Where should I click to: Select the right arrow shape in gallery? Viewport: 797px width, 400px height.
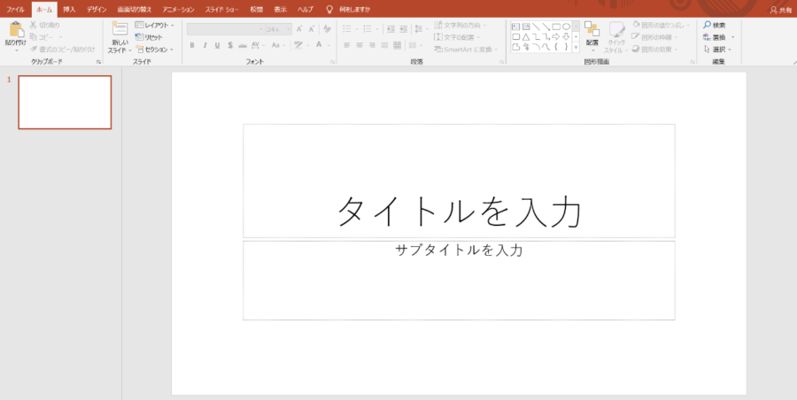(555, 37)
